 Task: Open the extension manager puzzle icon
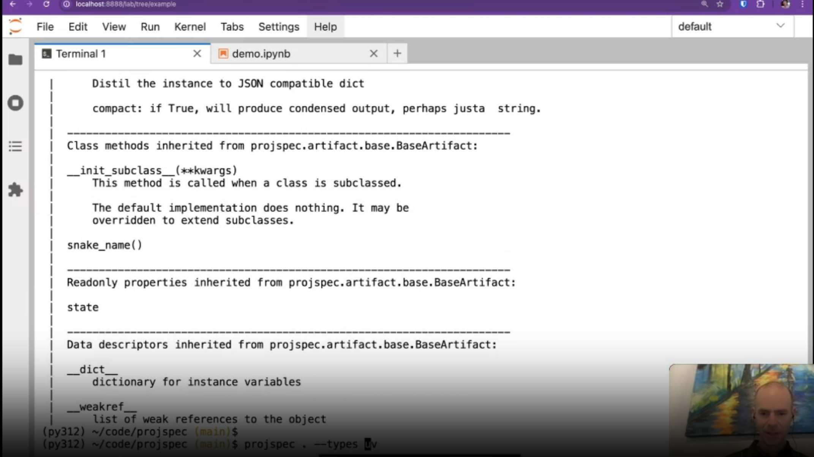(15, 190)
